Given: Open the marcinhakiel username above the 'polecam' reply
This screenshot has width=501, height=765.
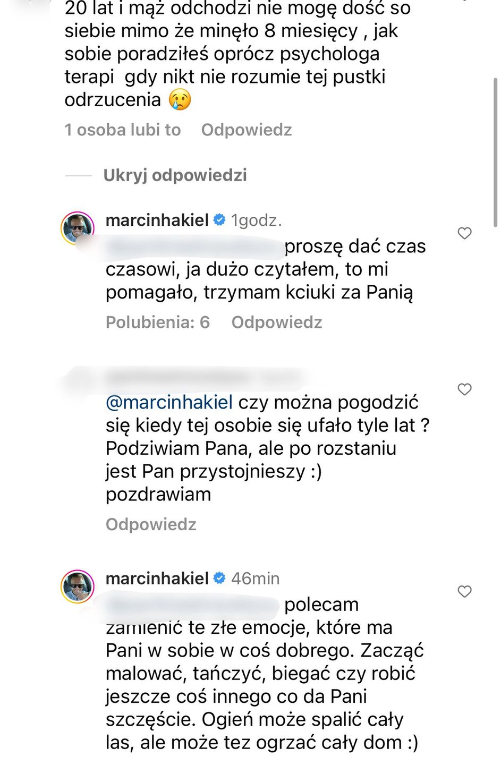Looking at the screenshot, I should [x=157, y=578].
